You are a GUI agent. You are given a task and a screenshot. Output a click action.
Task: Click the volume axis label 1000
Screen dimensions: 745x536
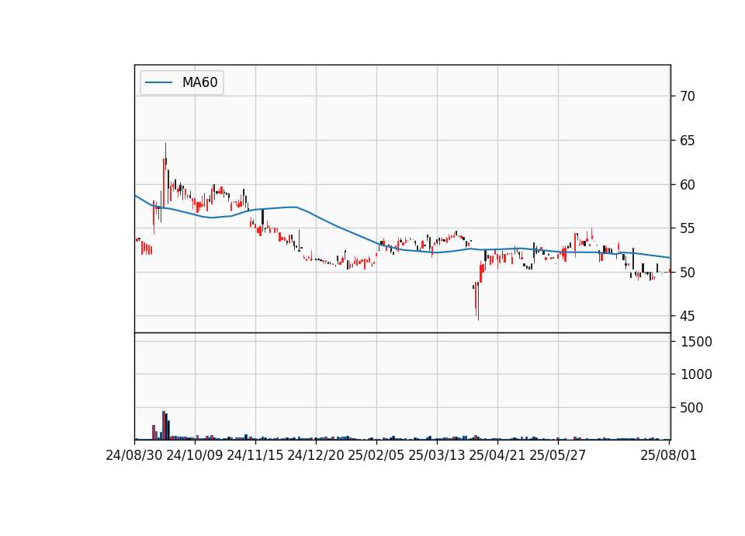pos(697,374)
